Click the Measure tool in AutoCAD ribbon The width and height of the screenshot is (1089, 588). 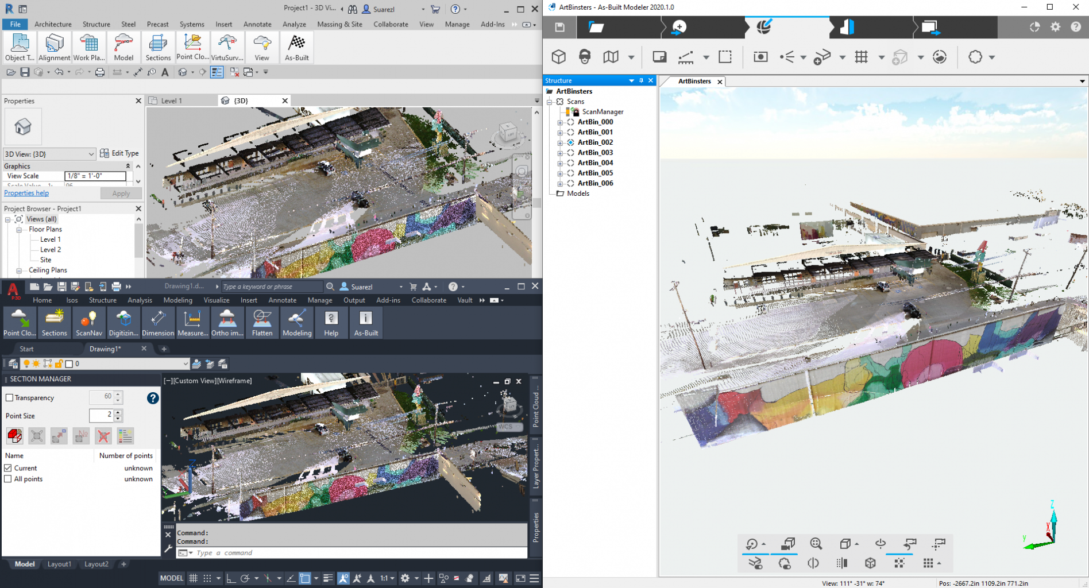tap(192, 322)
